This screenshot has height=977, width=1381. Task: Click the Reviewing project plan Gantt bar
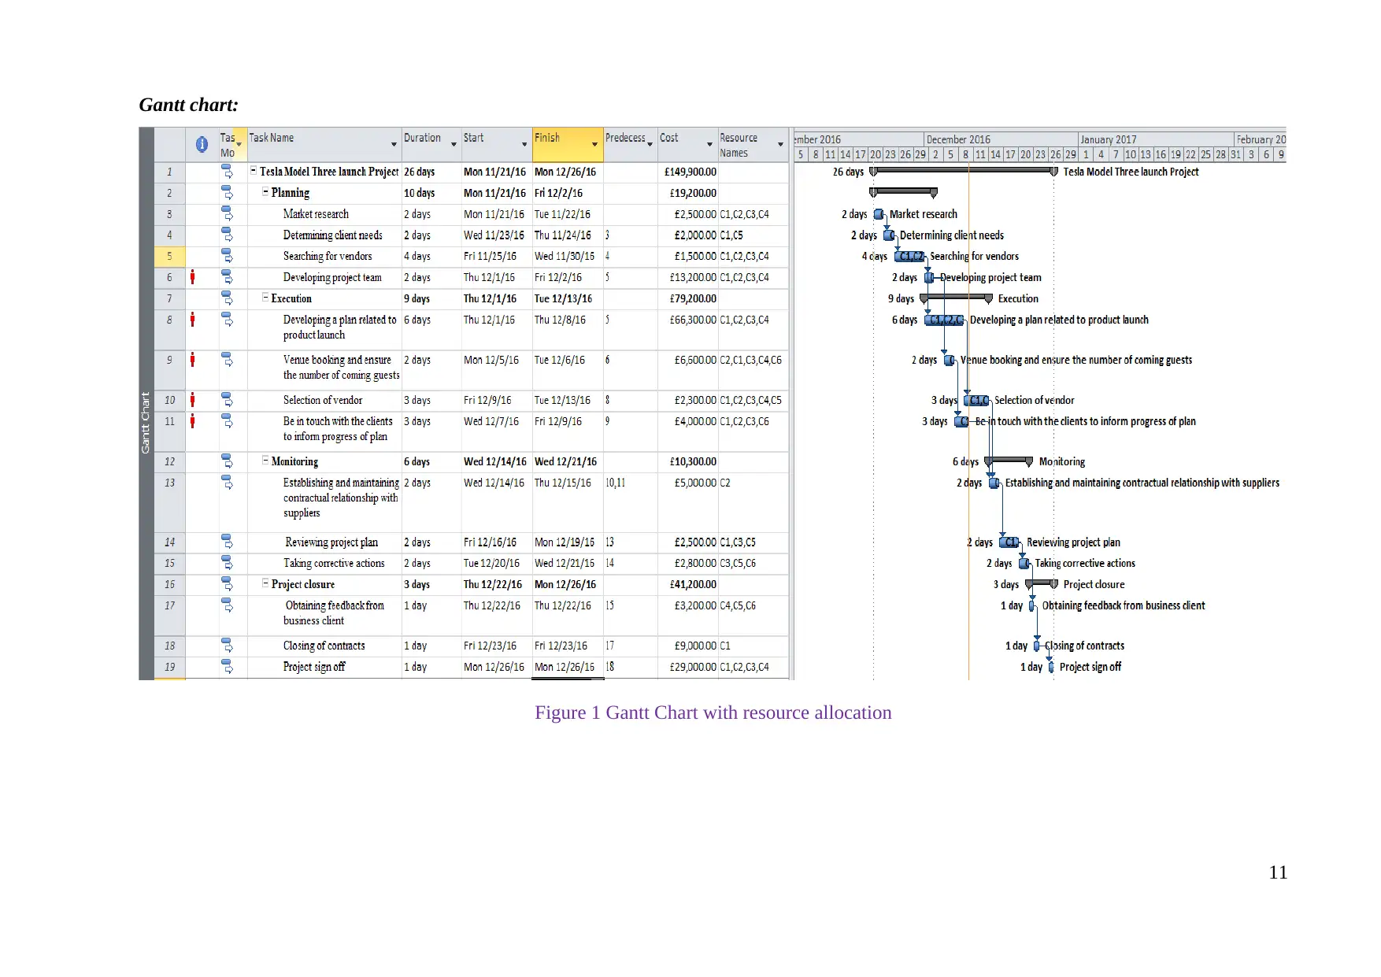point(1009,542)
